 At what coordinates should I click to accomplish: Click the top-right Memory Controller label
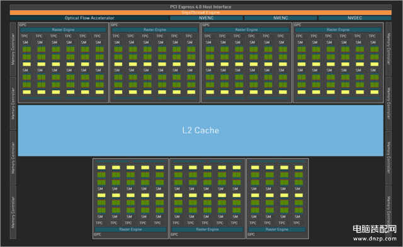[x=389, y=49]
